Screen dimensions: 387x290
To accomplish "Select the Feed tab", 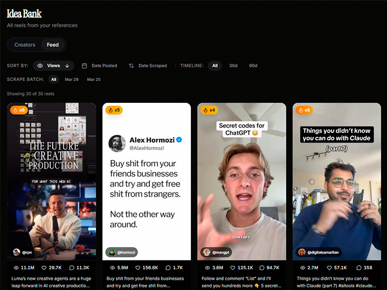I will (x=53, y=45).
